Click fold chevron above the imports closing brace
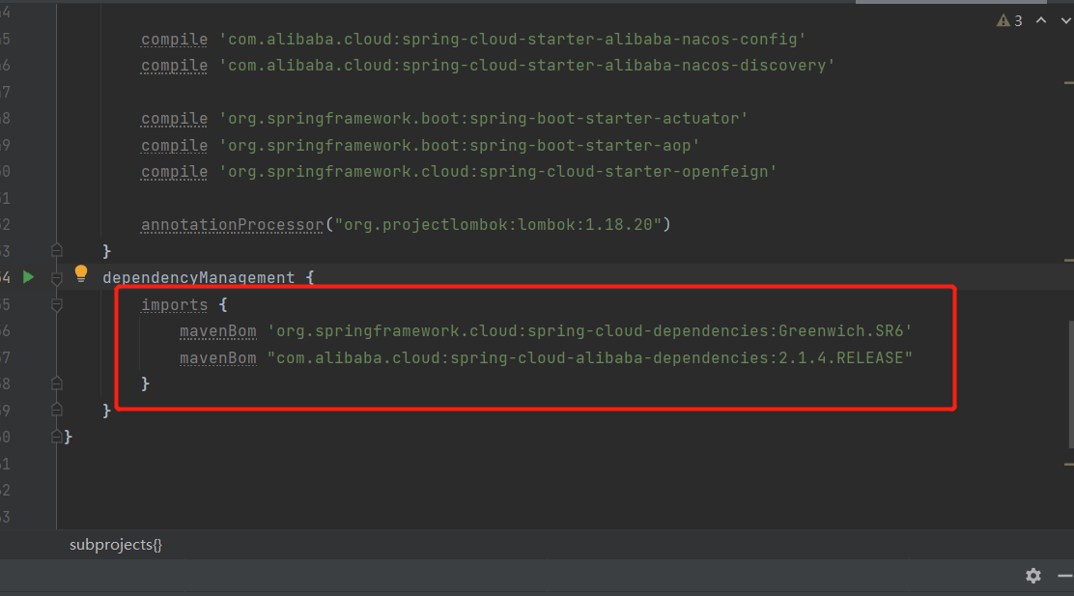Viewport: 1074px width, 596px height. [x=56, y=383]
